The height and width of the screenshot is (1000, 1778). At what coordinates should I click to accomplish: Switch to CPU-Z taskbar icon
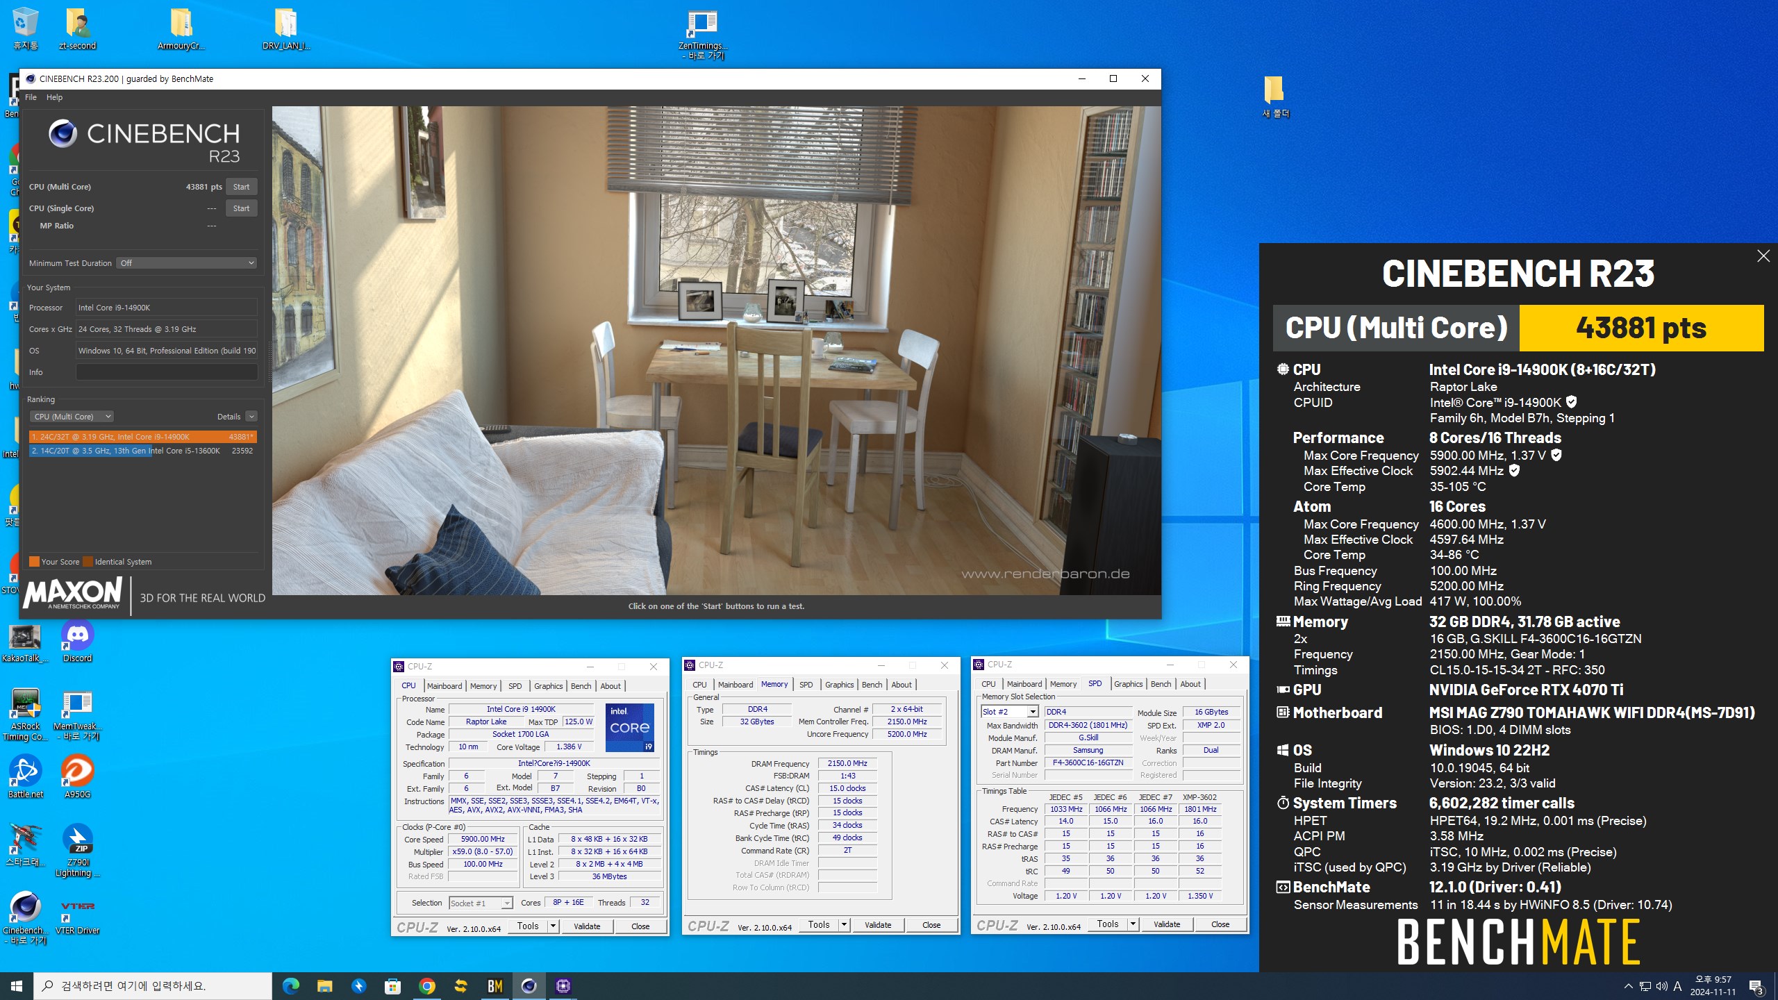(563, 985)
